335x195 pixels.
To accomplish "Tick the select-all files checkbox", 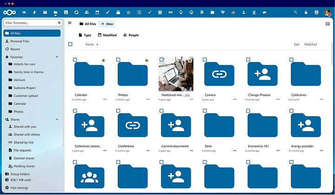I will click(70, 44).
